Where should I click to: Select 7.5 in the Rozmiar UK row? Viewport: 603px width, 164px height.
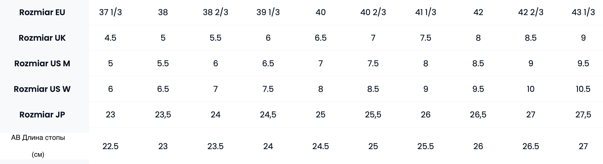click(x=426, y=38)
